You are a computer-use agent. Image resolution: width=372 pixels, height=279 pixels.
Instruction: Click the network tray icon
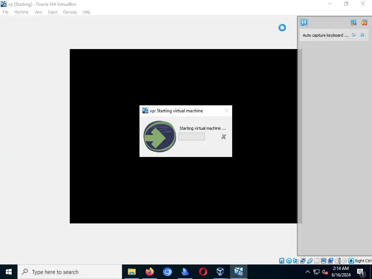tap(316, 272)
